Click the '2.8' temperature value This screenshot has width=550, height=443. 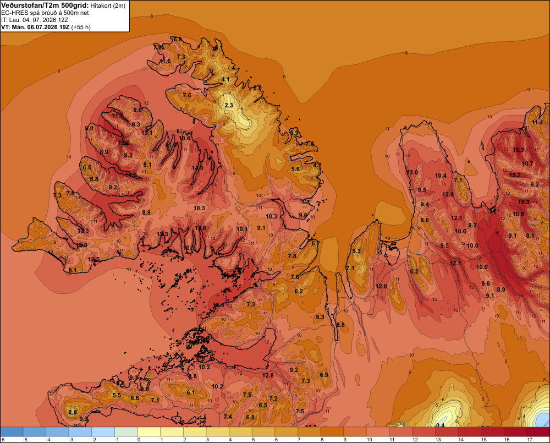point(73,412)
